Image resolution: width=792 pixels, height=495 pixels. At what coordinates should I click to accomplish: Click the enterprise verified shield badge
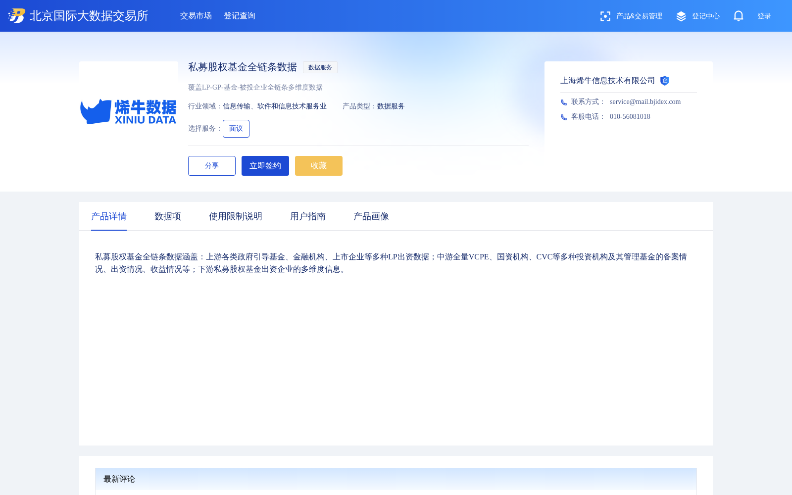pos(665,81)
